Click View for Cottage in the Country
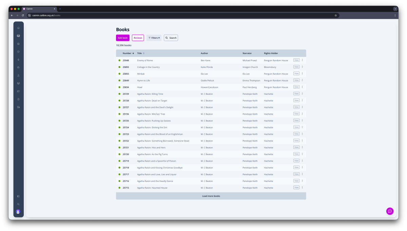 point(296,67)
